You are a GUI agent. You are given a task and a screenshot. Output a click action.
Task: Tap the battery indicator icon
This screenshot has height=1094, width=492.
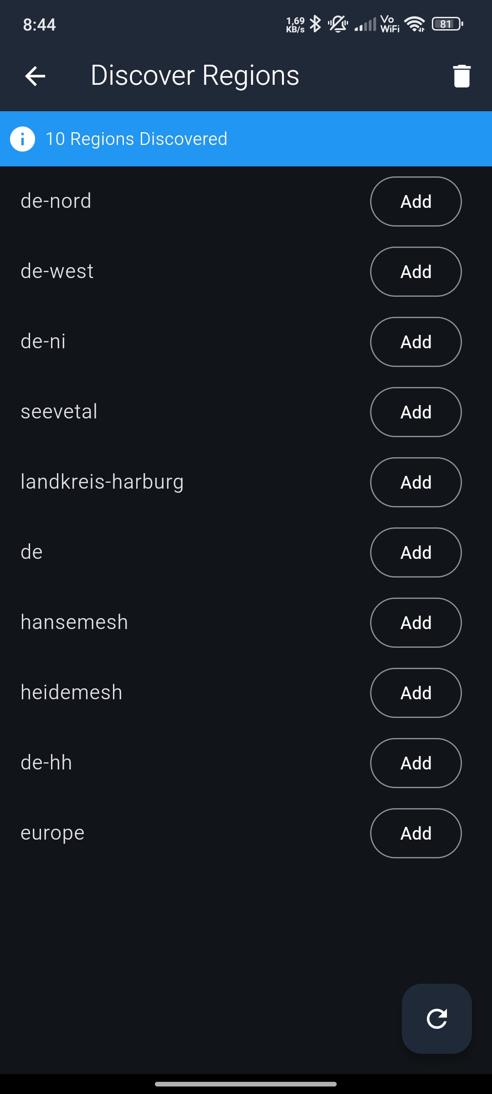coord(447,24)
